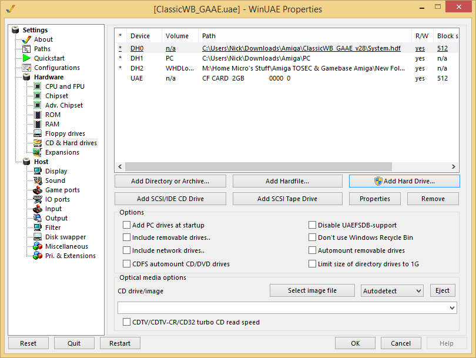476x358 pixels.
Task: Remove the selected drive entry
Action: 433,199
